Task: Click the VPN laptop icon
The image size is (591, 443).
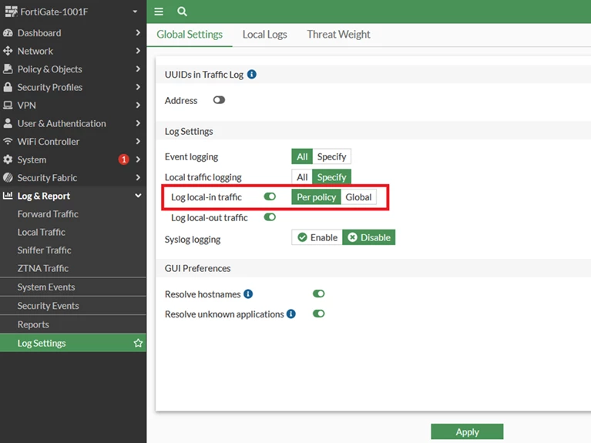Action: (x=8, y=106)
